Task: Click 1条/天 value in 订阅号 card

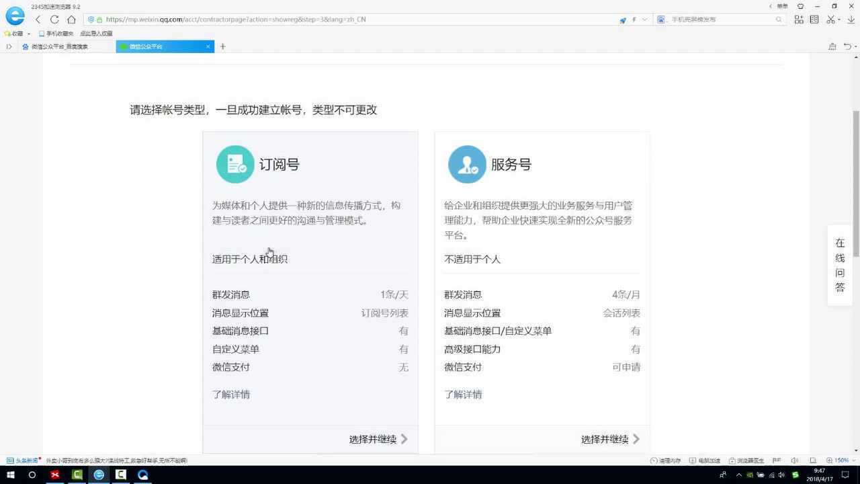Action: 394,294
